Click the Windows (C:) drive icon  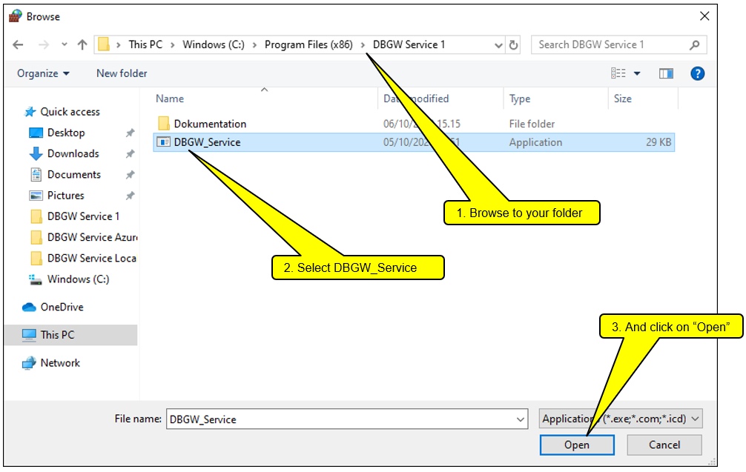(36, 279)
